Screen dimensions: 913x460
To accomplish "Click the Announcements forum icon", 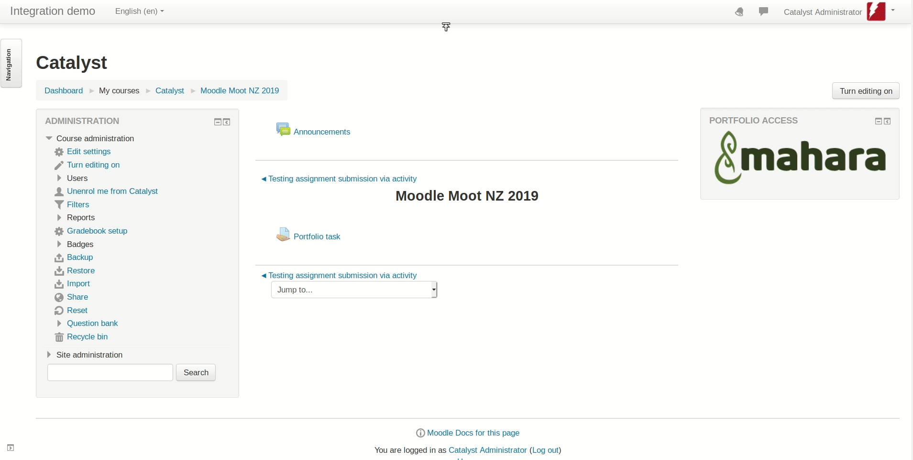I will tap(283, 129).
